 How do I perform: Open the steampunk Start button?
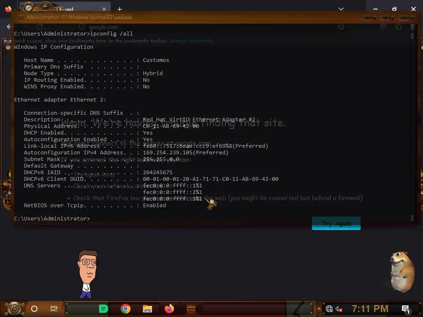pyautogui.click(x=14, y=309)
